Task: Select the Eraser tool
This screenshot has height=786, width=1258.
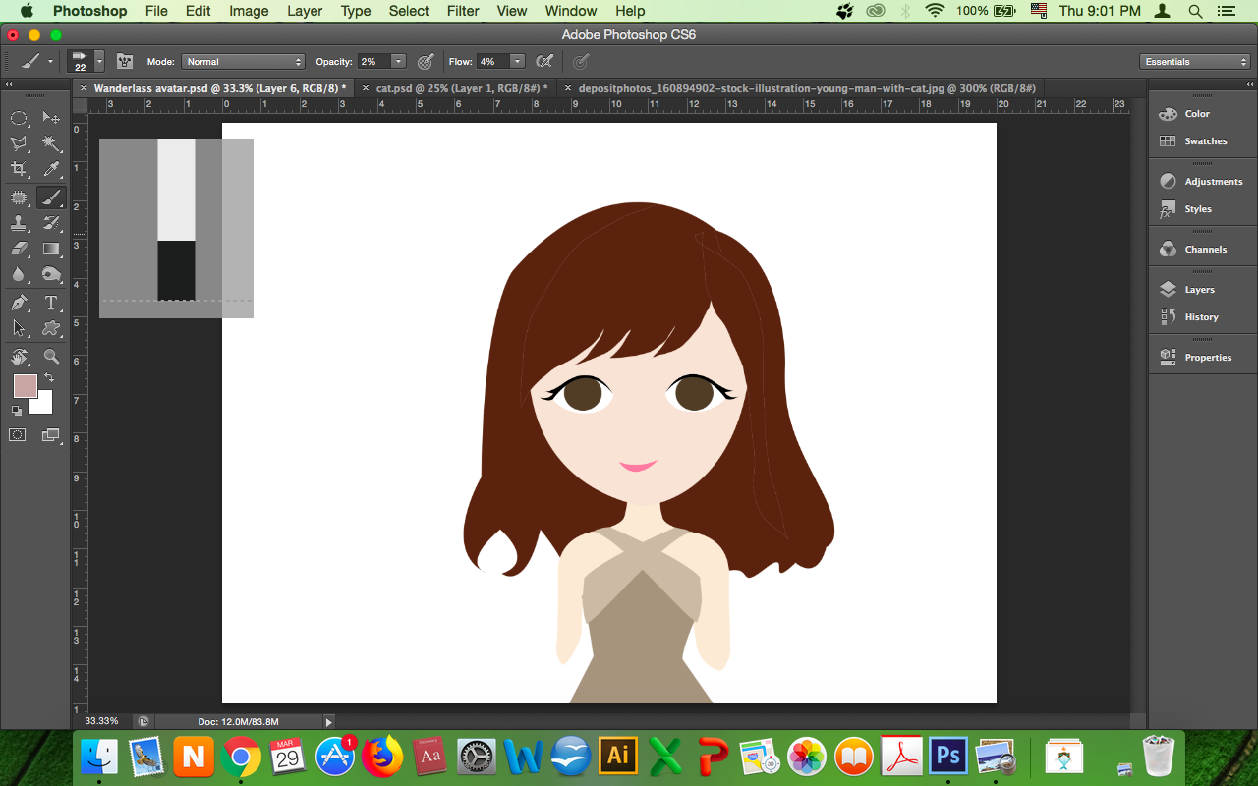Action: pyautogui.click(x=19, y=249)
